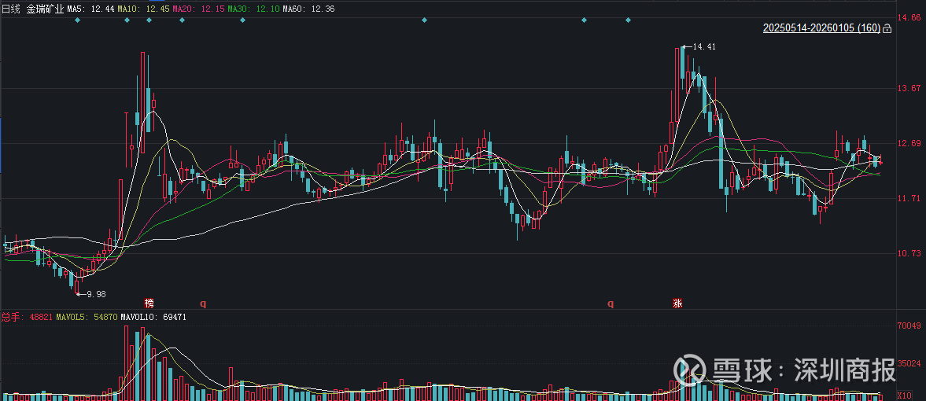
Task: Click the red 涨 marker under the chart
Action: [x=677, y=303]
